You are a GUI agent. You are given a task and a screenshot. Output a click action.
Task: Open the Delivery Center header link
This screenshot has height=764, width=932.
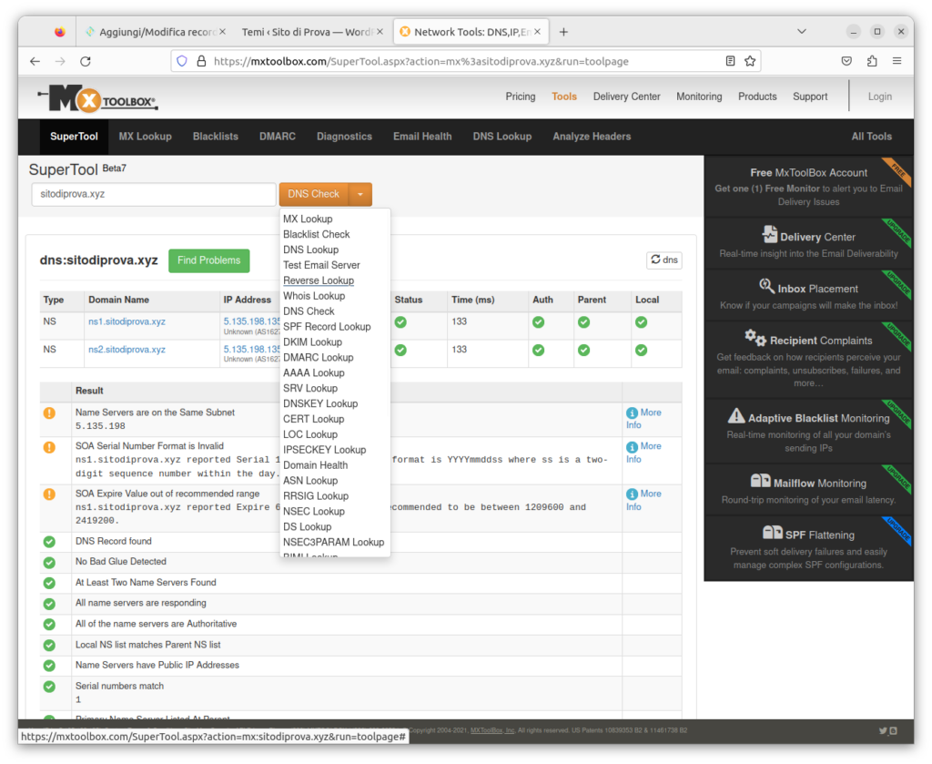[x=626, y=97]
